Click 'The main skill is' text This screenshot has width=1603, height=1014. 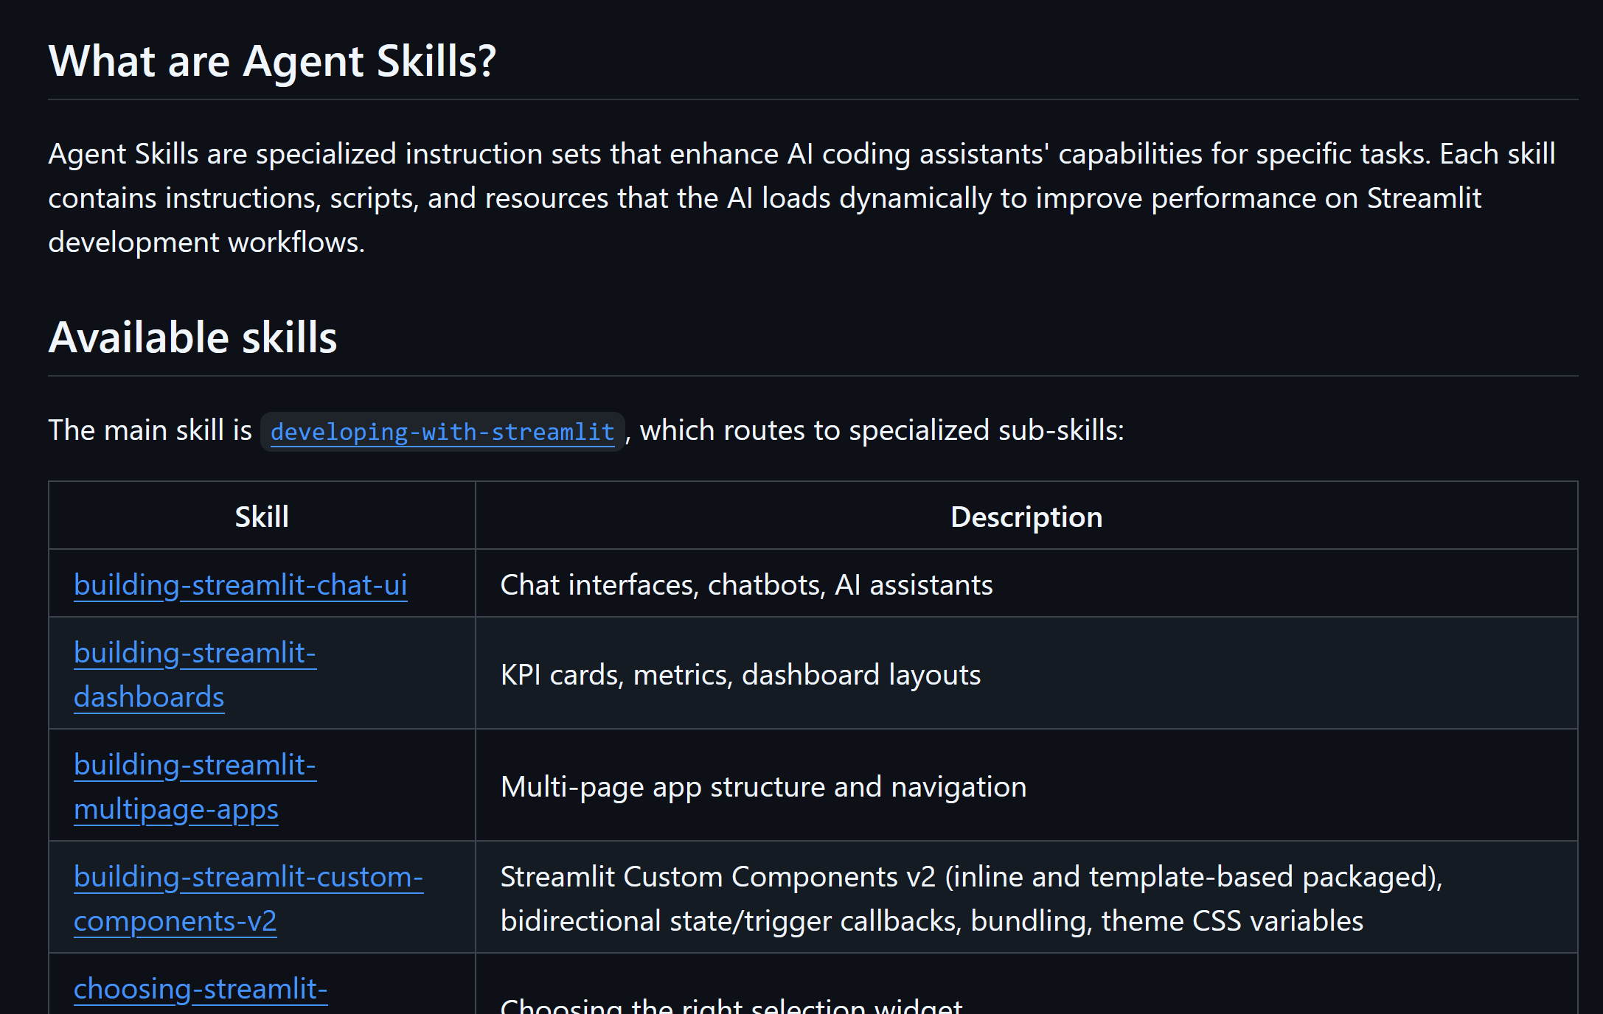[150, 430]
